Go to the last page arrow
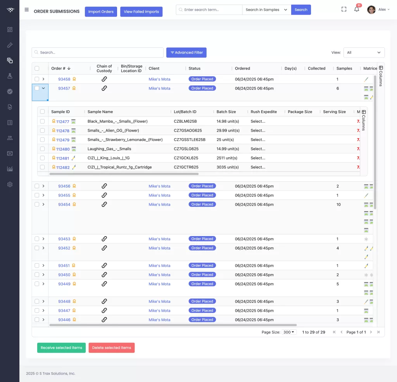This screenshot has height=382, width=397. (x=378, y=332)
